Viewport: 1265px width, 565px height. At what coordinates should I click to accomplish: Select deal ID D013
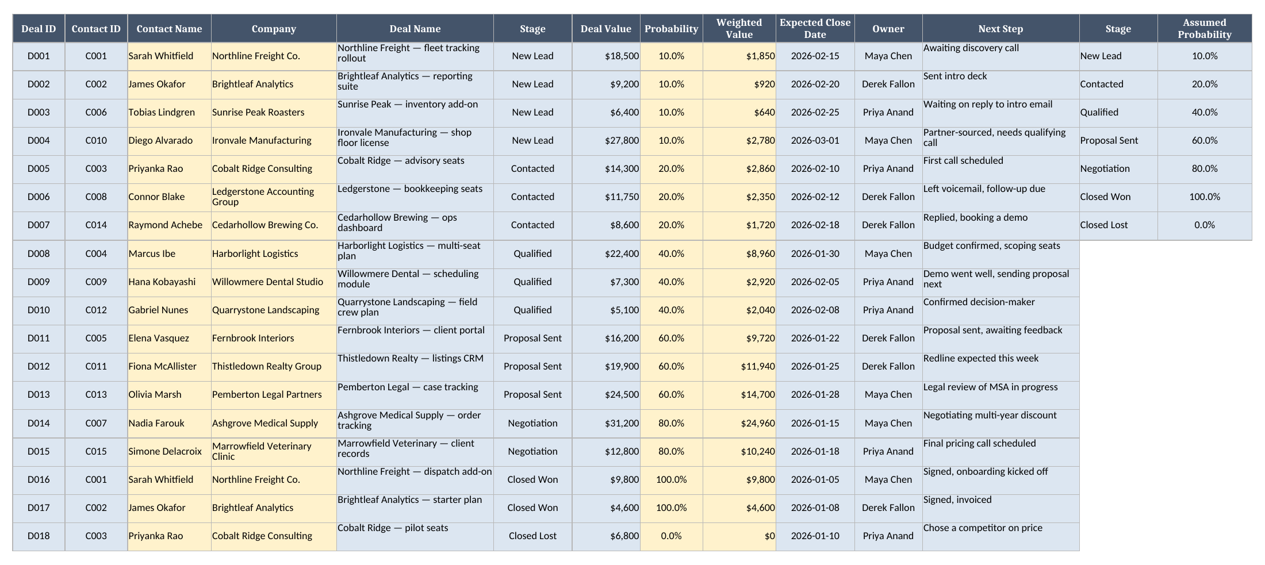click(x=39, y=394)
